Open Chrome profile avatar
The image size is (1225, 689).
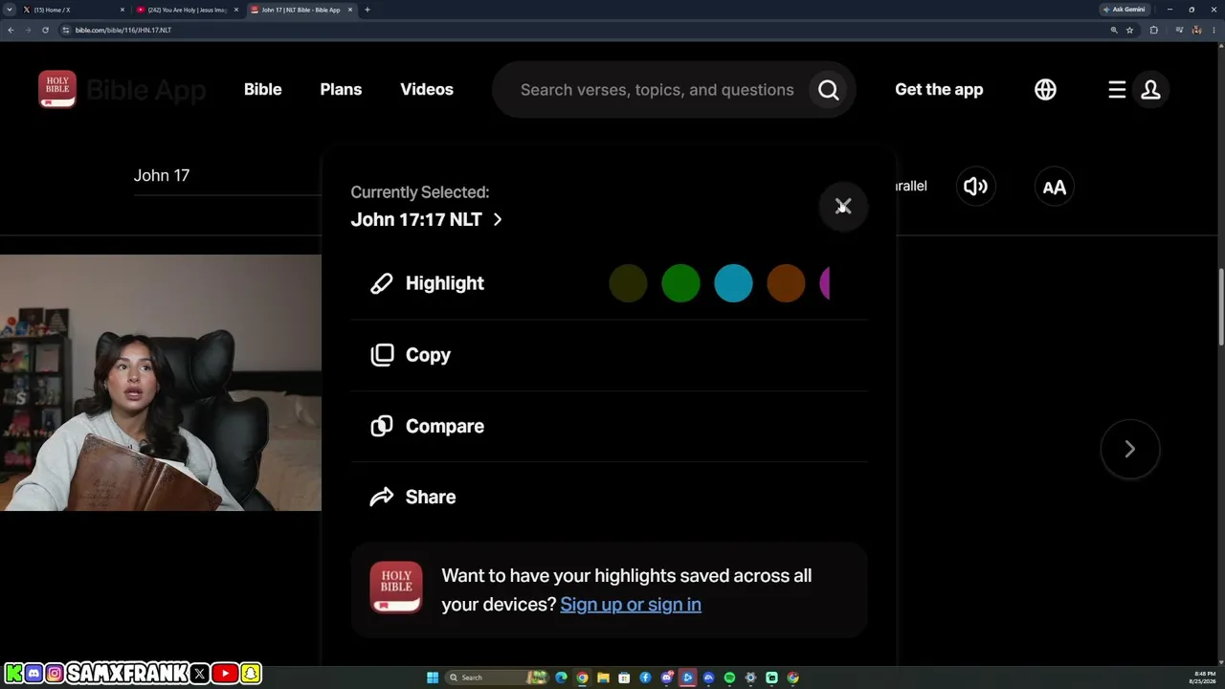pos(1196,30)
